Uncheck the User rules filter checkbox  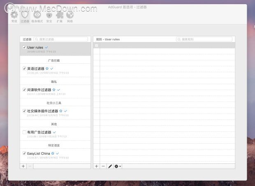click(x=24, y=47)
